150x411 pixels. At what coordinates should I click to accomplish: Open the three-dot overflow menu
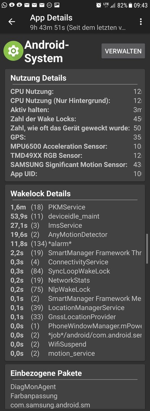tap(141, 21)
